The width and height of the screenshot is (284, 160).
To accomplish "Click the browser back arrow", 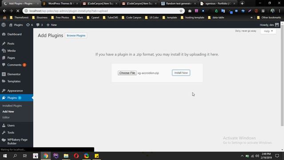I will 4,11.
